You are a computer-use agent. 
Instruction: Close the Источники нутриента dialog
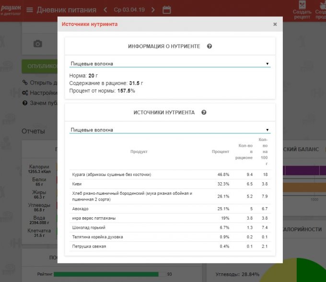pyautogui.click(x=275, y=24)
